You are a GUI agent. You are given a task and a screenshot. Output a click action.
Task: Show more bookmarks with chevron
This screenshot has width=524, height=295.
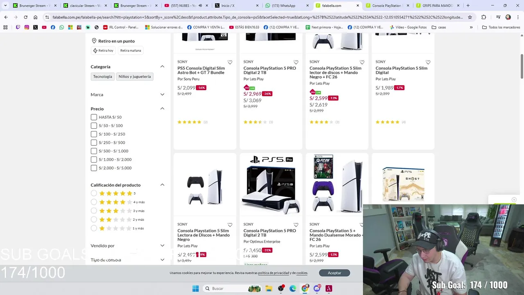click(471, 27)
